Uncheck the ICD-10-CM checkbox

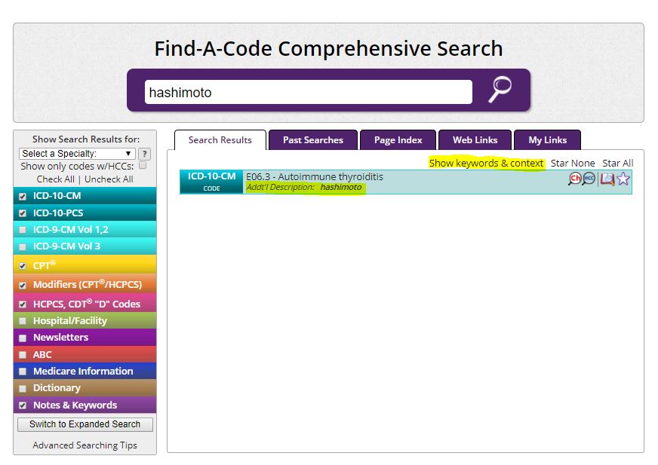pyautogui.click(x=23, y=196)
